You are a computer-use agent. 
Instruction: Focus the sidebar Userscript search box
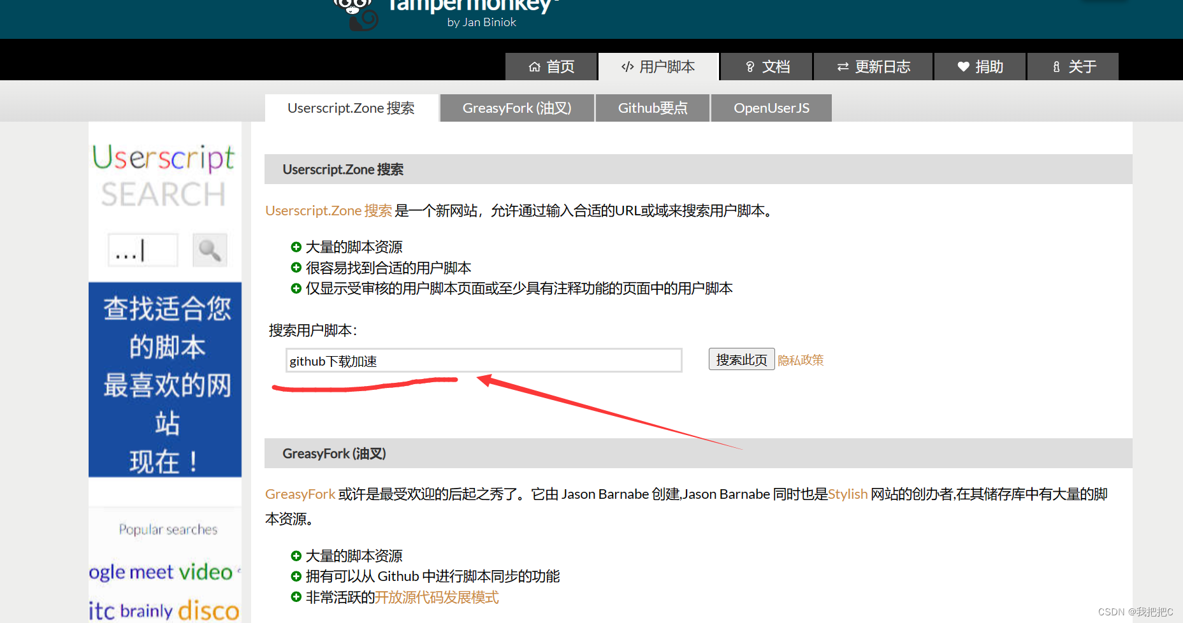[x=143, y=250]
